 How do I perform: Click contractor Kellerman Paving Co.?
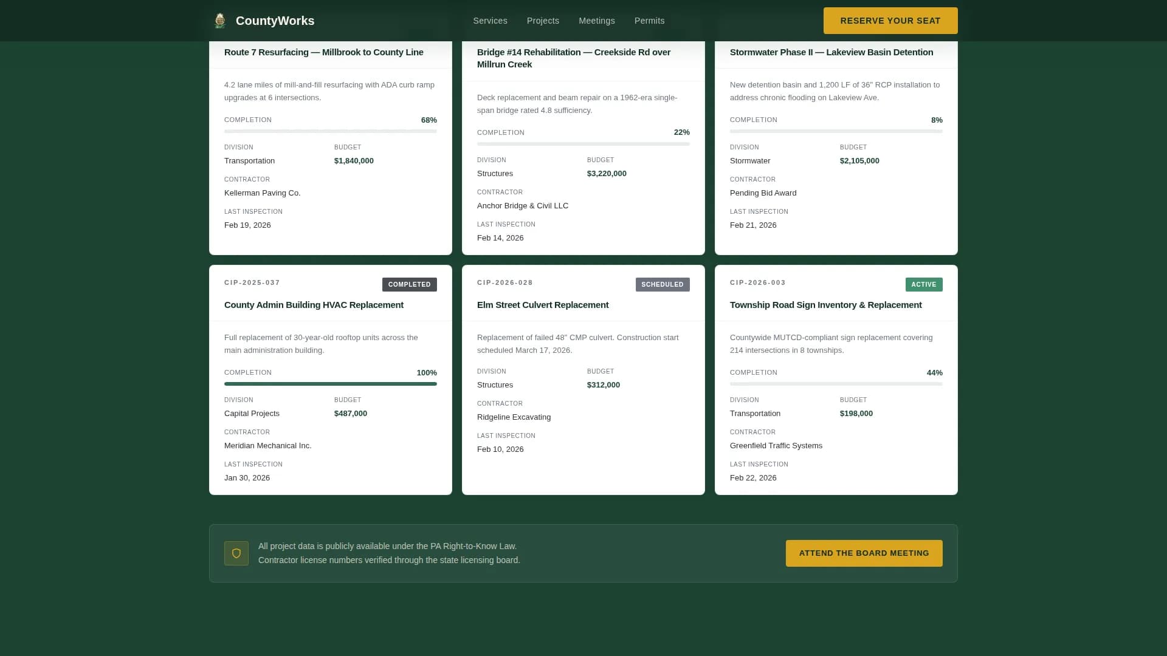point(263,193)
